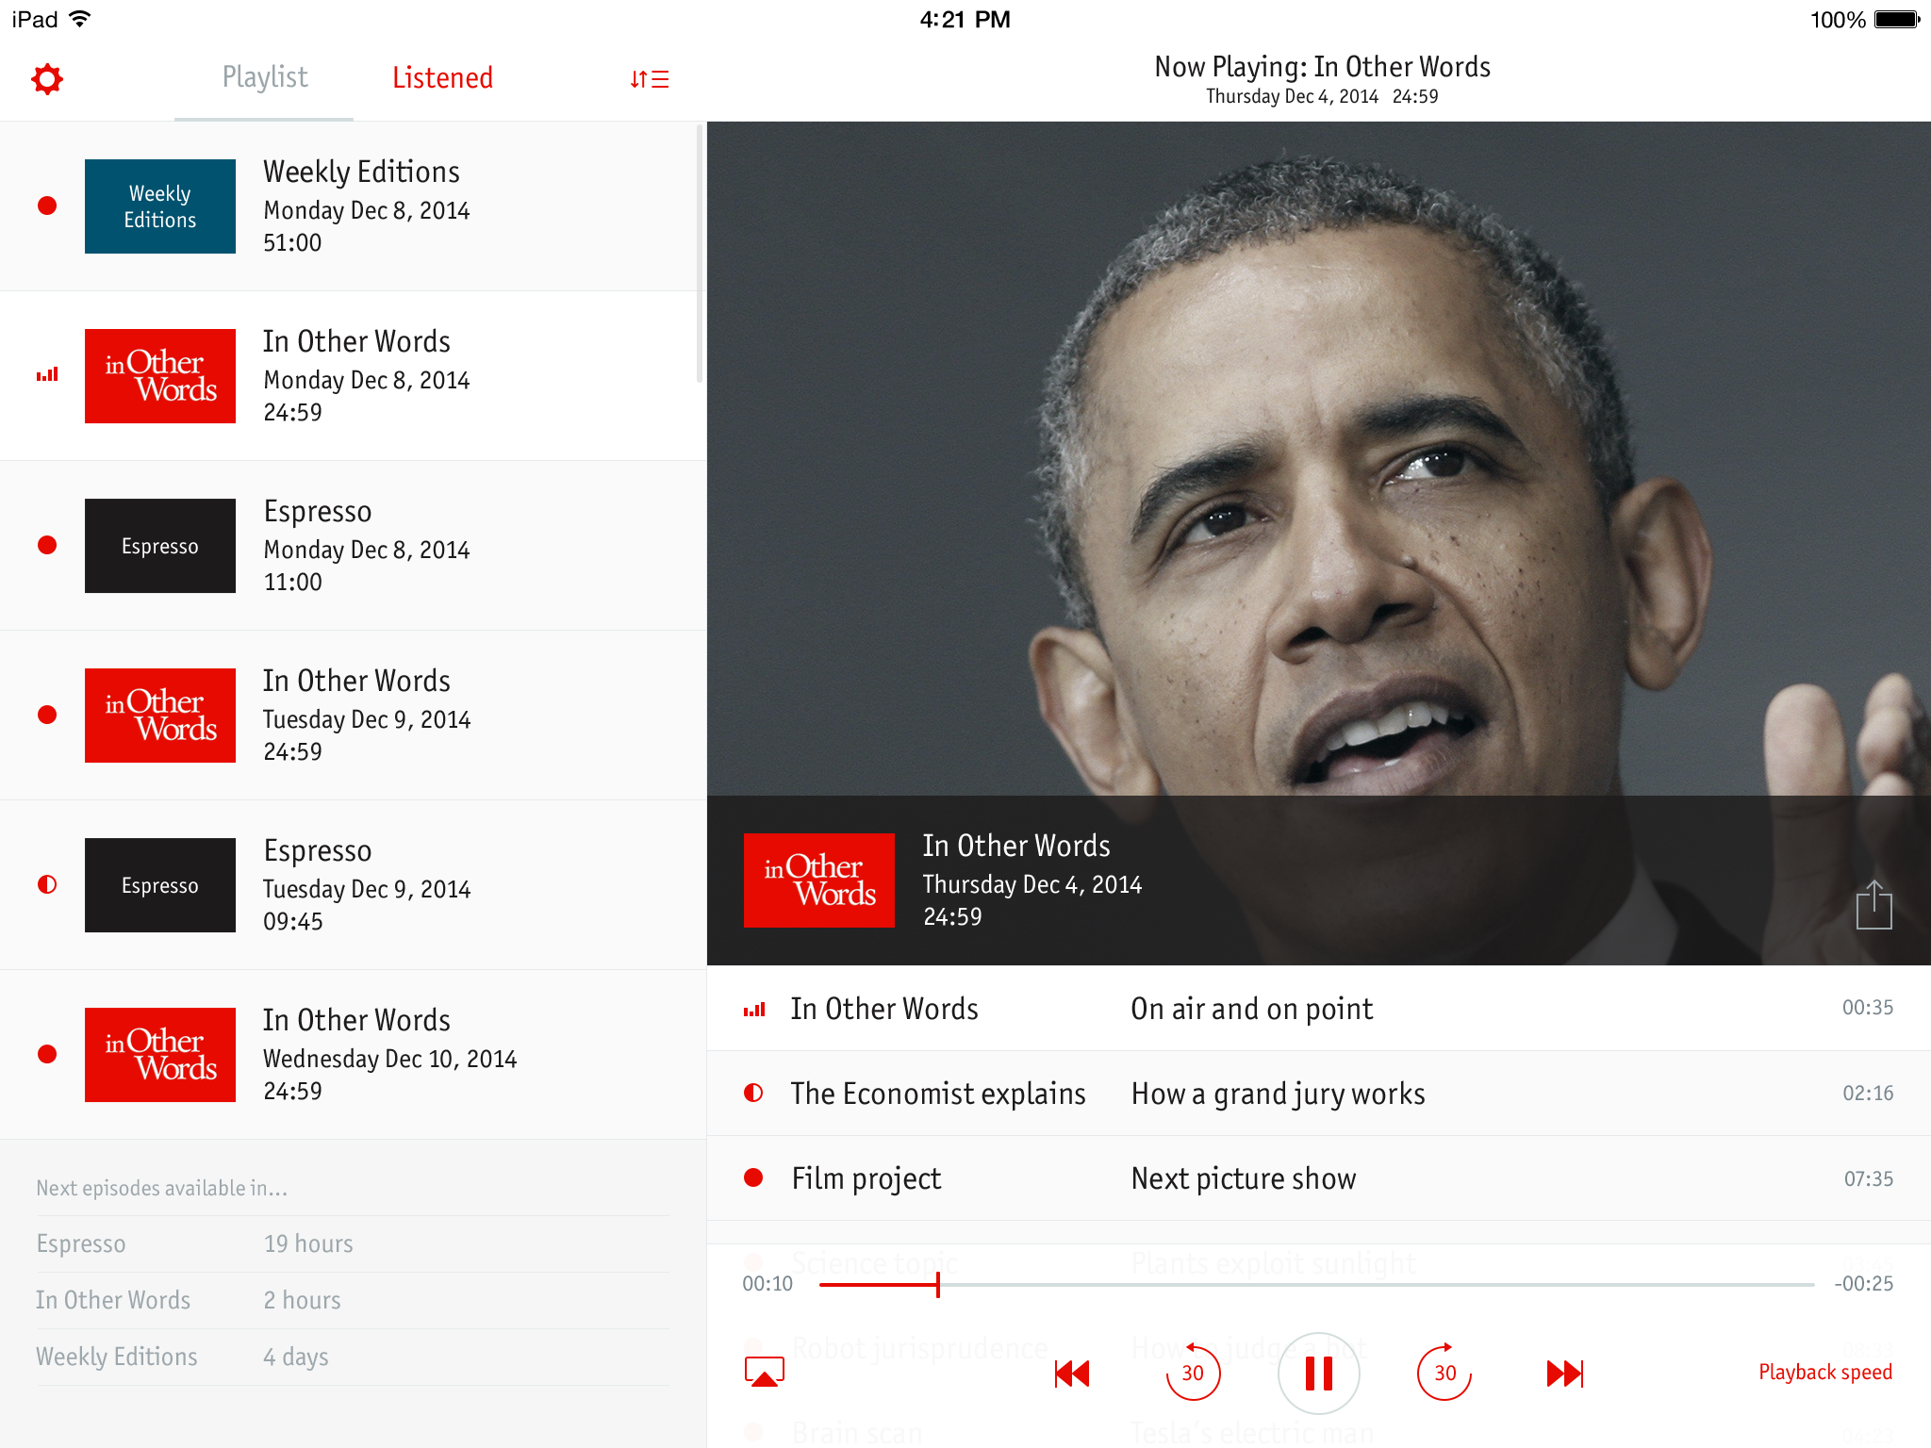The height and width of the screenshot is (1448, 1931).
Task: Tap In Other Words thumbnail in now-playing banner
Action: (x=819, y=880)
